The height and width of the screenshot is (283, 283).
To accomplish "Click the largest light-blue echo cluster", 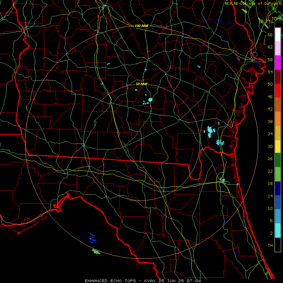I will (x=220, y=142).
